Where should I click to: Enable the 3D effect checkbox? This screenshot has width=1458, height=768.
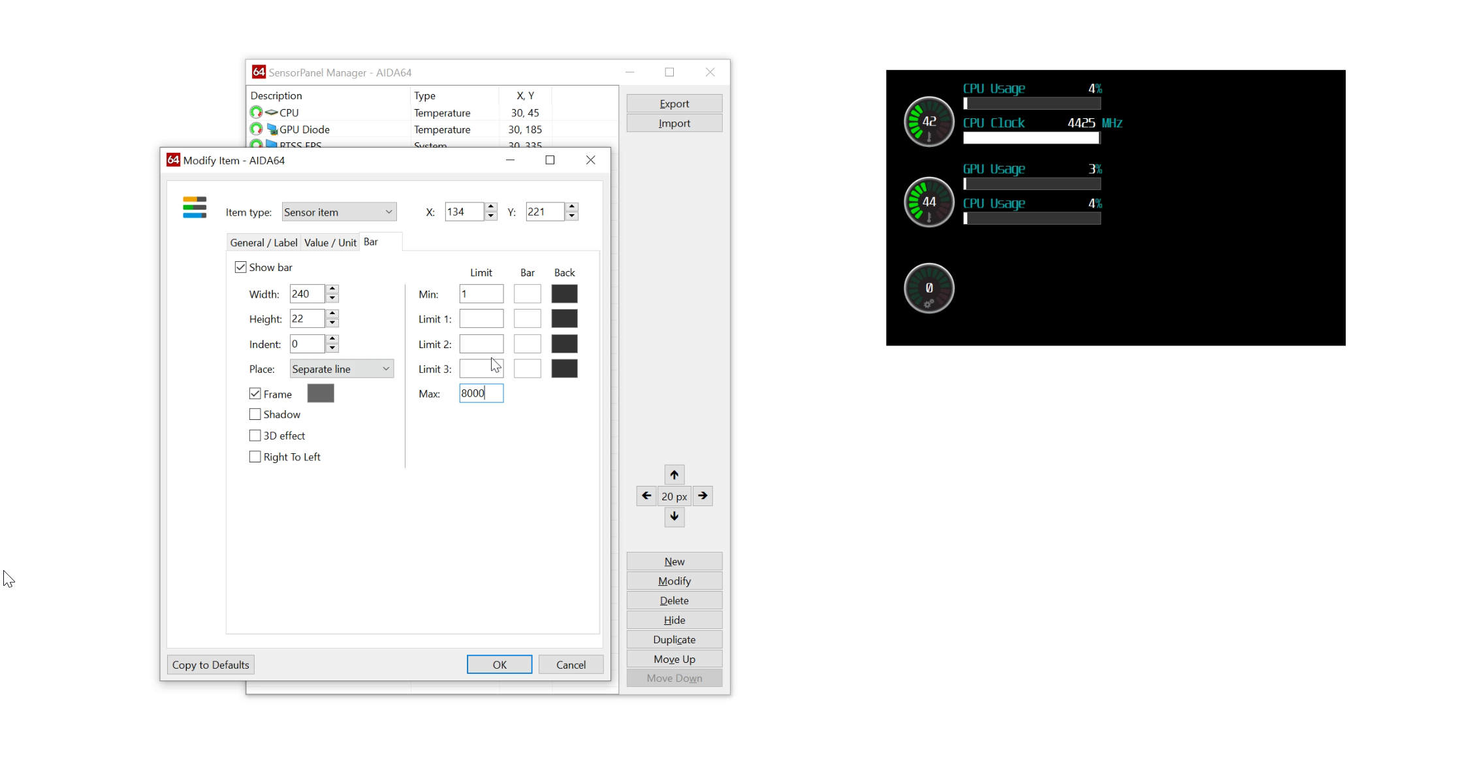tap(255, 436)
